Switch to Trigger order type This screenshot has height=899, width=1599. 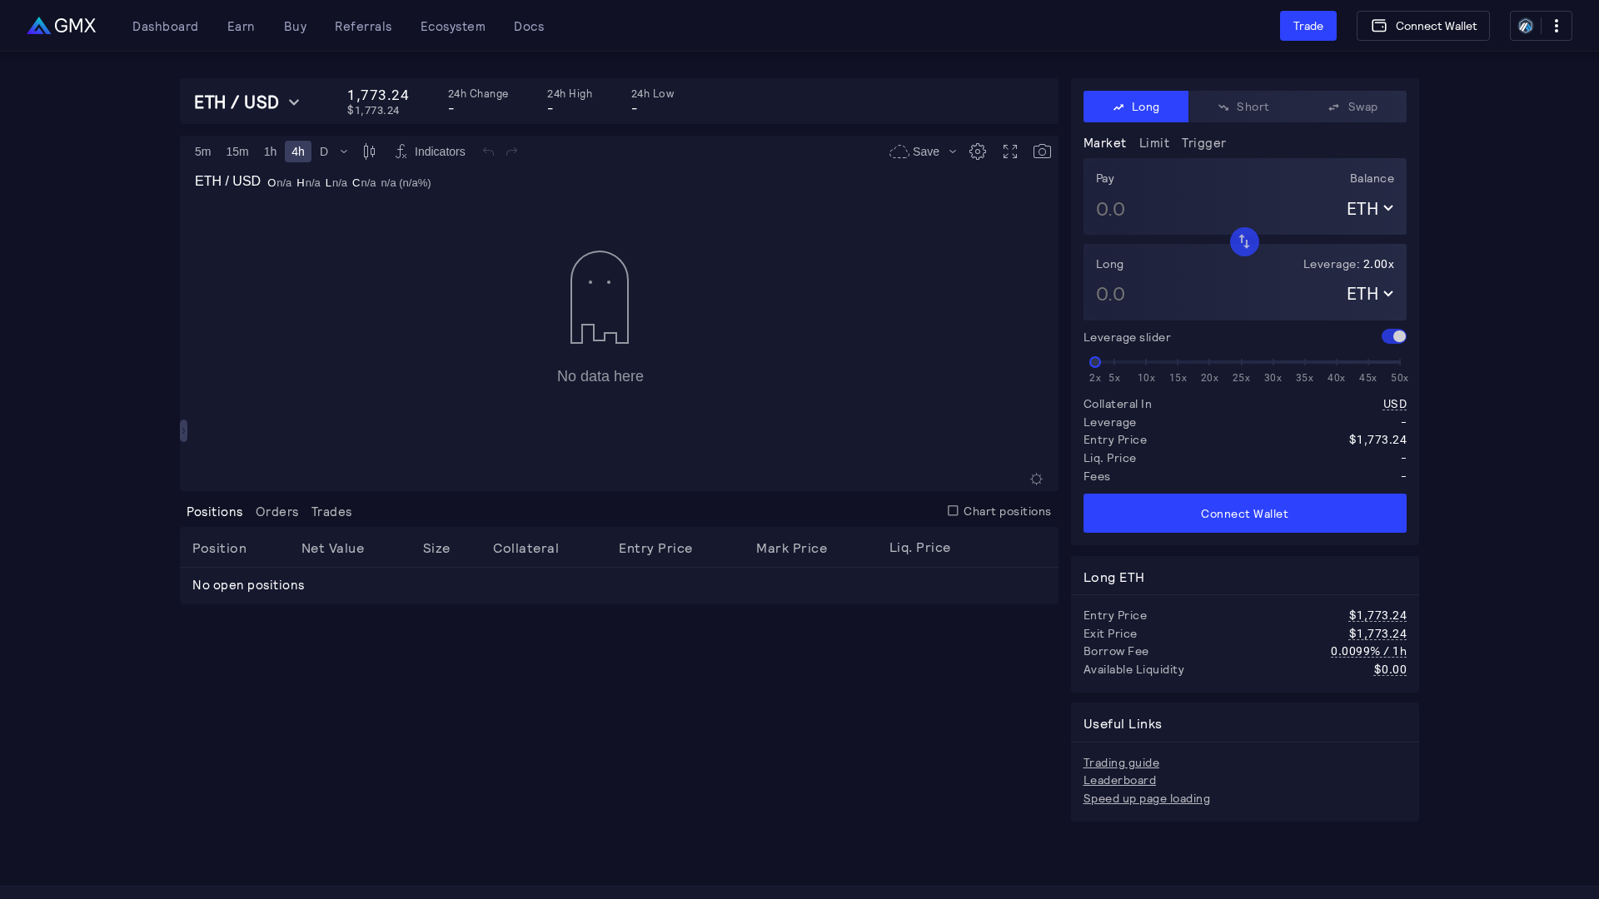click(x=1203, y=143)
